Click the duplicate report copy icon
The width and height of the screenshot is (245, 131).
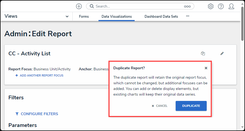(203, 53)
